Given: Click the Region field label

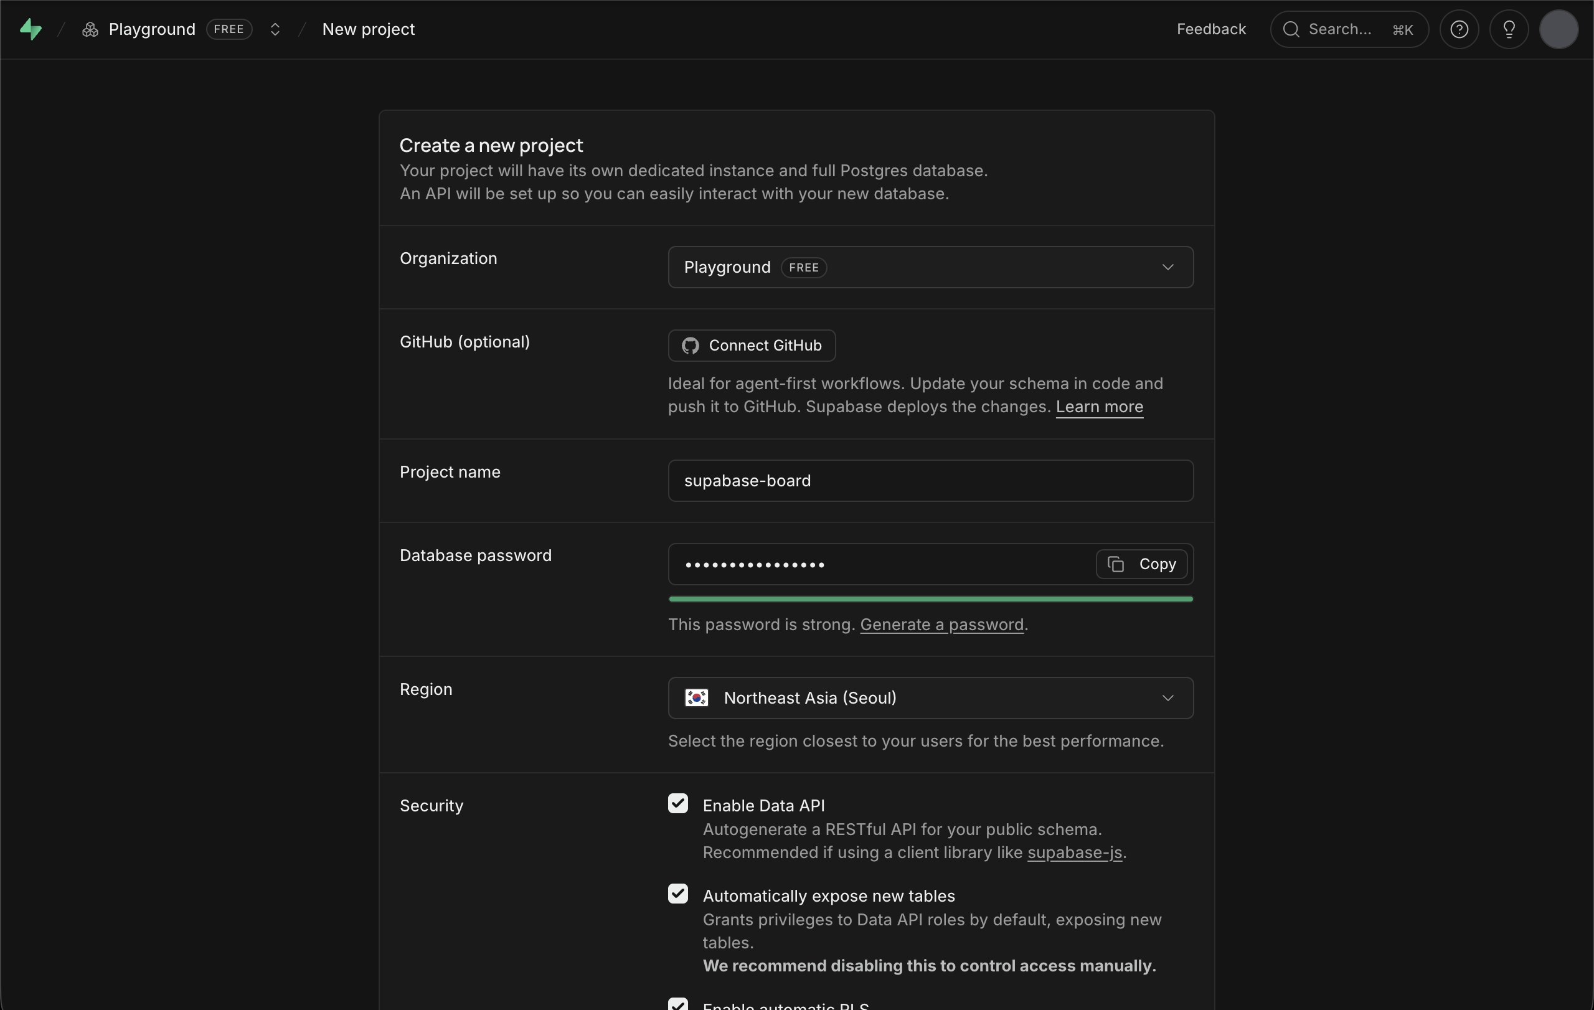Looking at the screenshot, I should click(426, 689).
